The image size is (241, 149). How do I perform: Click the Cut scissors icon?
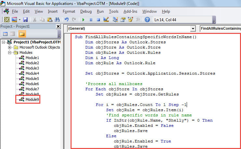[34, 20]
